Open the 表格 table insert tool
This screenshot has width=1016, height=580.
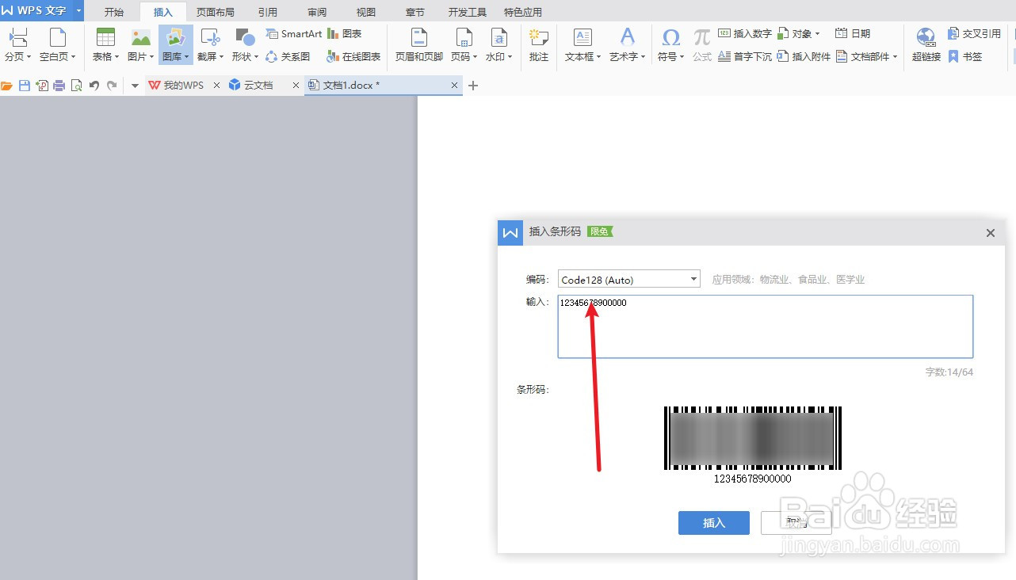coord(105,45)
